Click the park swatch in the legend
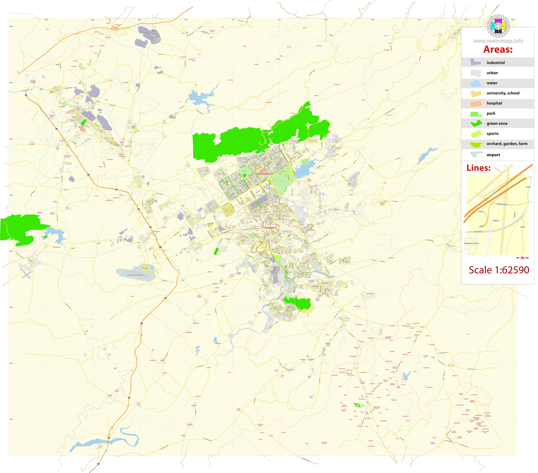The height and width of the screenshot is (473, 538). tap(476, 114)
